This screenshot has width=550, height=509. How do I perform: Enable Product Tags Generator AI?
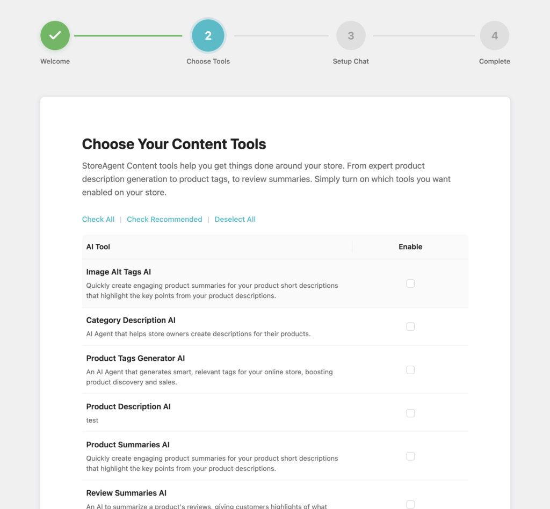(410, 369)
